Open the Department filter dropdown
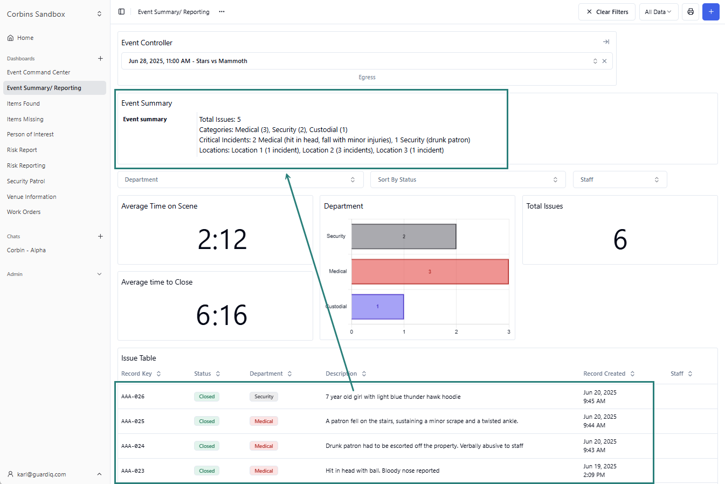 click(240, 179)
